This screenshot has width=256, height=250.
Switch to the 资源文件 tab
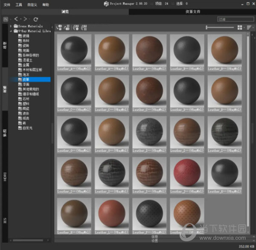click(x=193, y=12)
